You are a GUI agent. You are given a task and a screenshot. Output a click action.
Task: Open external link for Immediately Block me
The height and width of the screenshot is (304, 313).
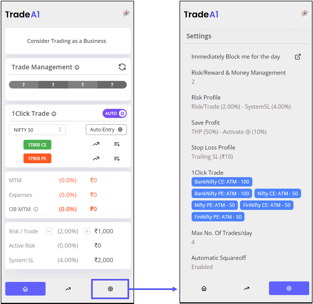pyautogui.click(x=298, y=57)
